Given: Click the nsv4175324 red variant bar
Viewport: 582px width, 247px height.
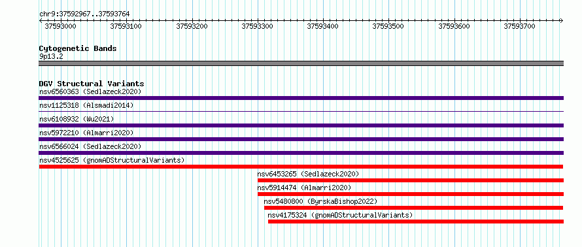Looking at the screenshot, I should [x=416, y=222].
